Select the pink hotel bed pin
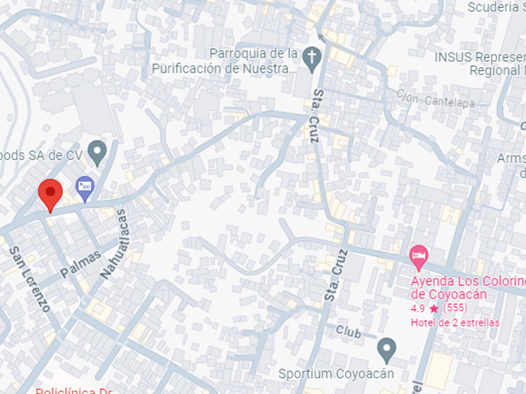This screenshot has width=526, height=394. click(419, 258)
